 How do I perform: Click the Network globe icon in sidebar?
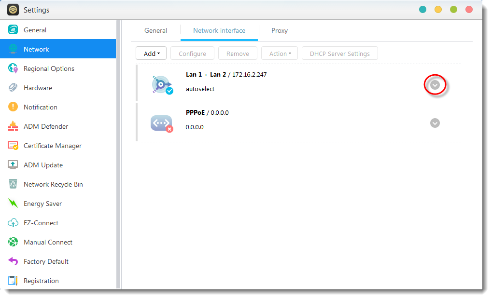coord(13,49)
